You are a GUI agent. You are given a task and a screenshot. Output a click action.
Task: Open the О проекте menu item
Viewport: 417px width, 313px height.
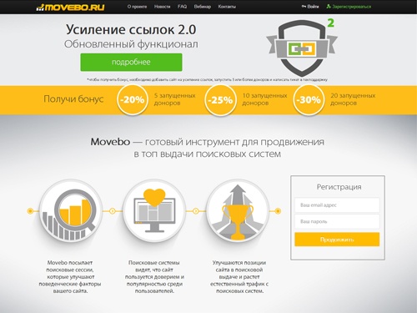pos(137,7)
